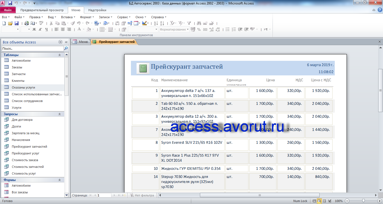The height and width of the screenshot is (204, 383).
Task: Click the Center text alignment icon
Action: pyautogui.click(x=63, y=29)
